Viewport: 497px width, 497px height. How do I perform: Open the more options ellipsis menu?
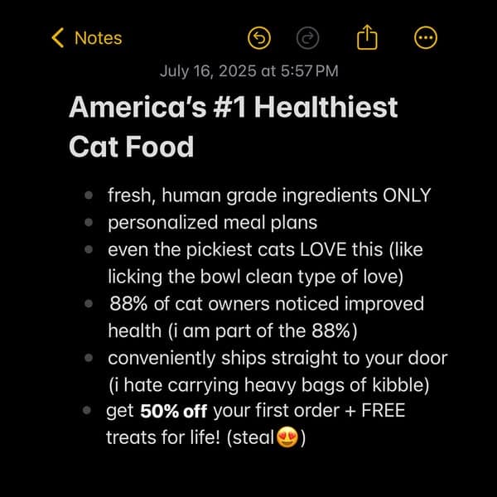pyautogui.click(x=425, y=38)
